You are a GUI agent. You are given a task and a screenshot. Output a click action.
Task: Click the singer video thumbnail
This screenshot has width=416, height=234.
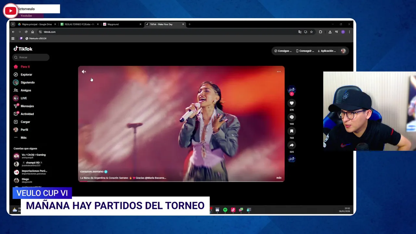pyautogui.click(x=181, y=123)
